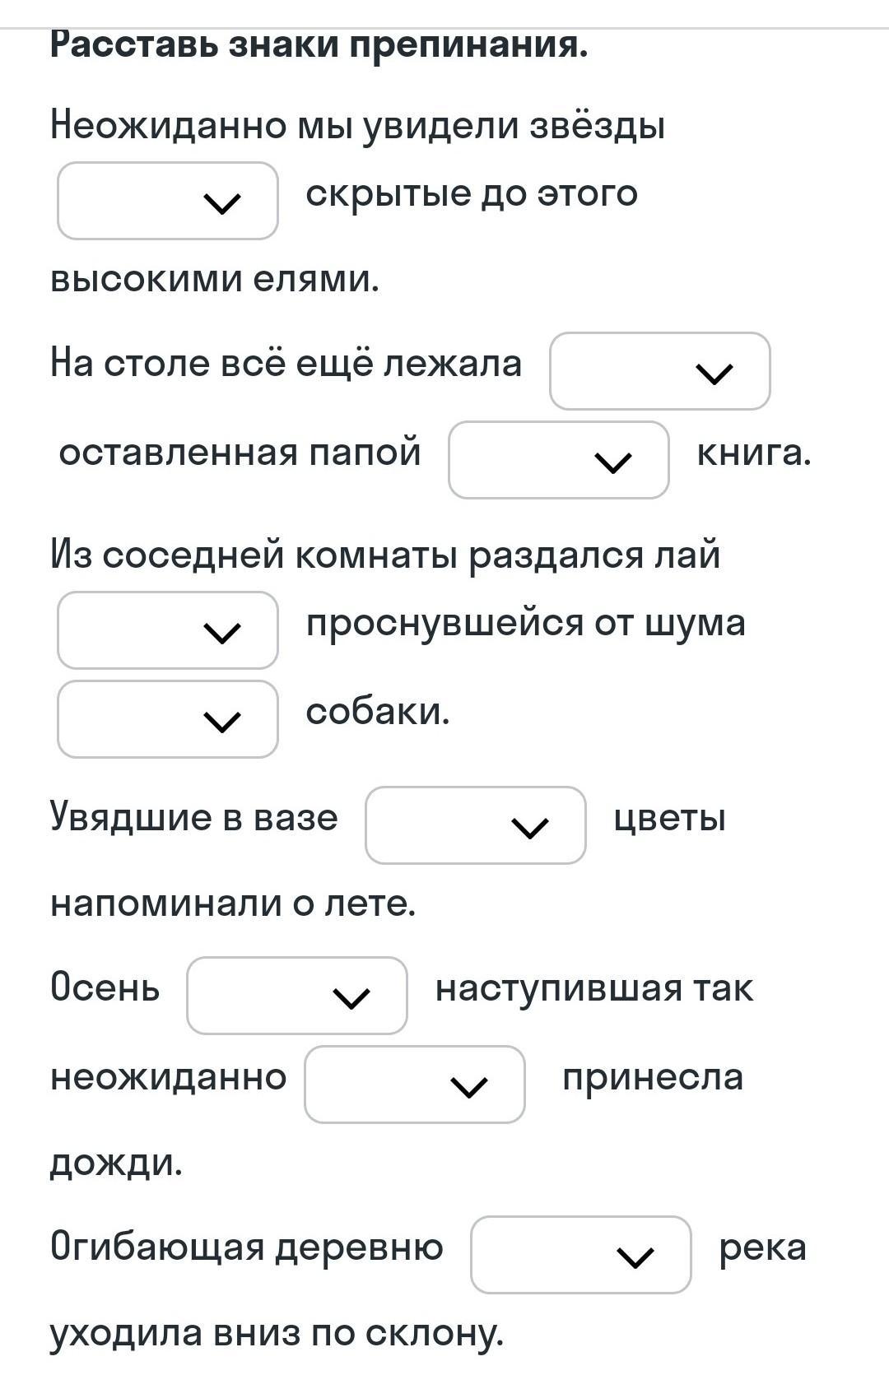This screenshot has width=889, height=1375.
Task: Expand dropdown before the word "собаки"
Action: [167, 719]
